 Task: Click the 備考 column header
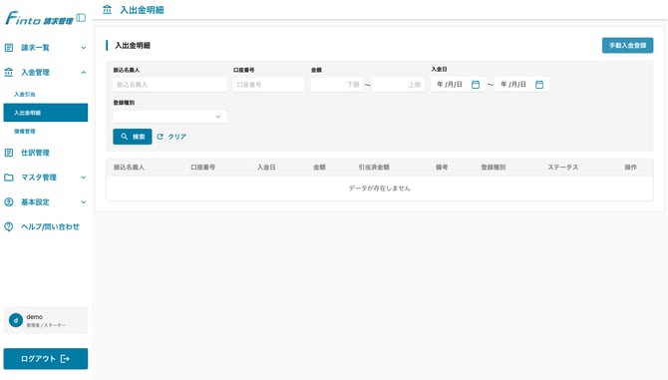pyautogui.click(x=442, y=167)
